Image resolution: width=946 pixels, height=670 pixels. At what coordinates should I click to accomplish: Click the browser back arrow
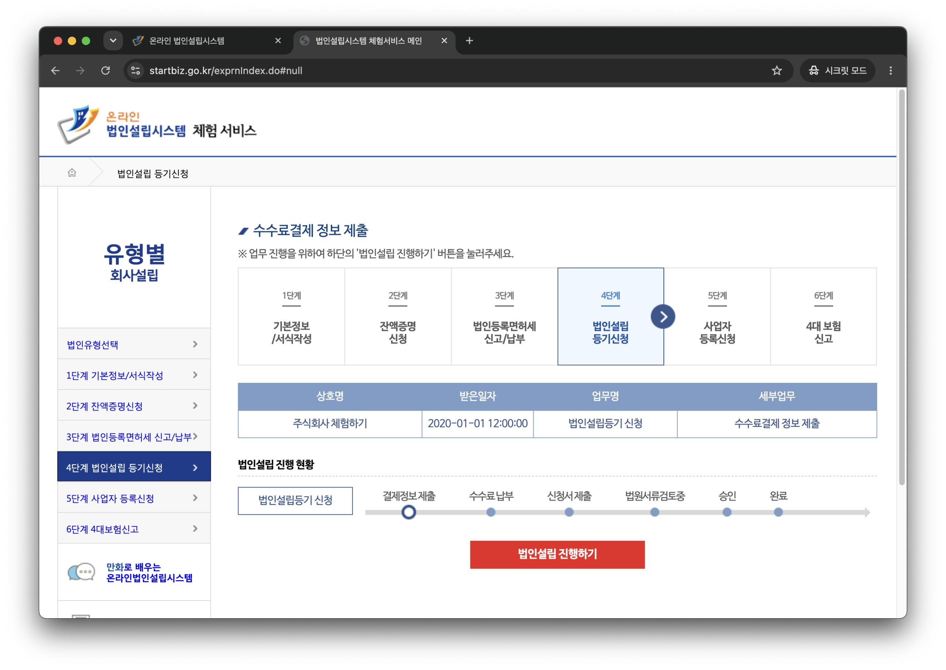click(x=55, y=71)
